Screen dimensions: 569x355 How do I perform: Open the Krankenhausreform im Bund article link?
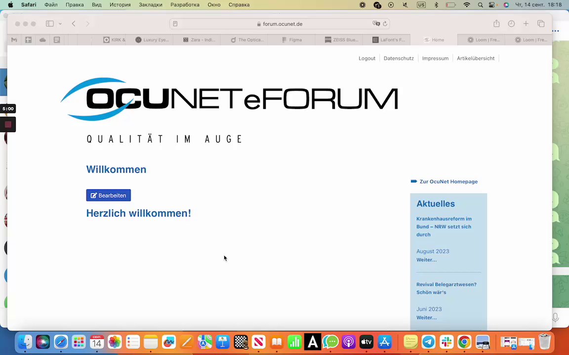tap(444, 226)
